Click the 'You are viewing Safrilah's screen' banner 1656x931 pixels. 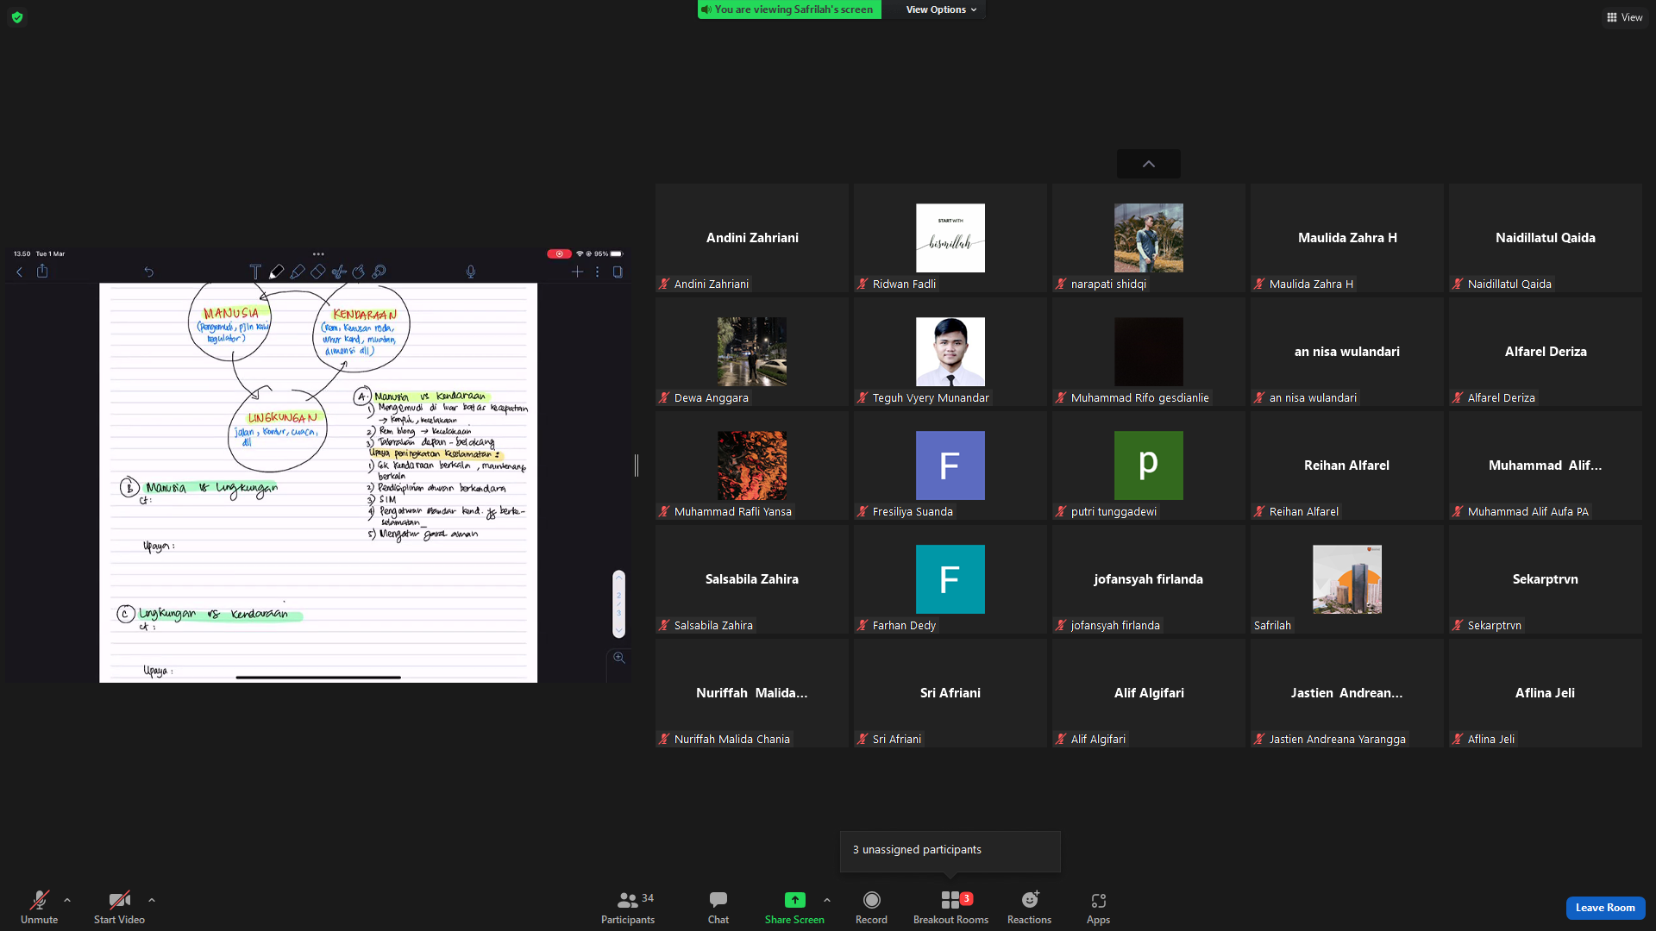[x=789, y=9]
